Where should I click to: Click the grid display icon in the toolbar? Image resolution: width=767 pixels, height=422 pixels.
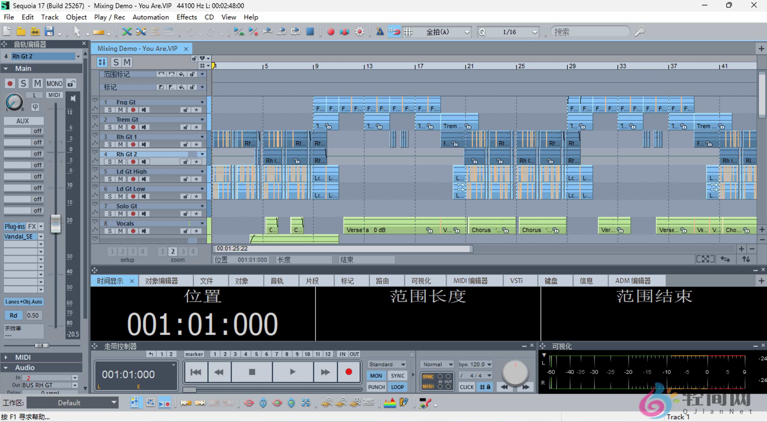(408, 32)
